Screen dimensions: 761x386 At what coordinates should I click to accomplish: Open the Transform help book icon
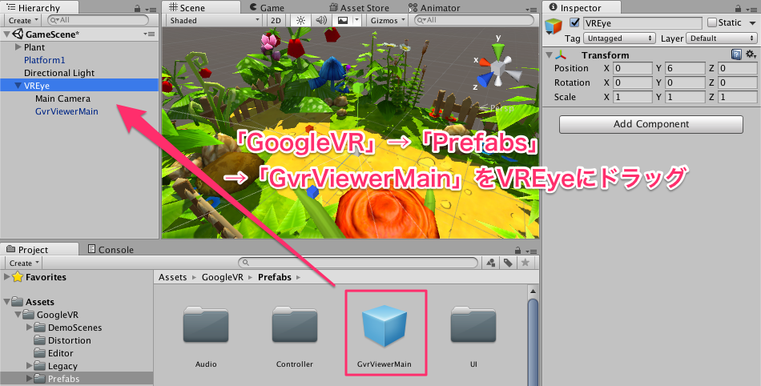pos(736,54)
